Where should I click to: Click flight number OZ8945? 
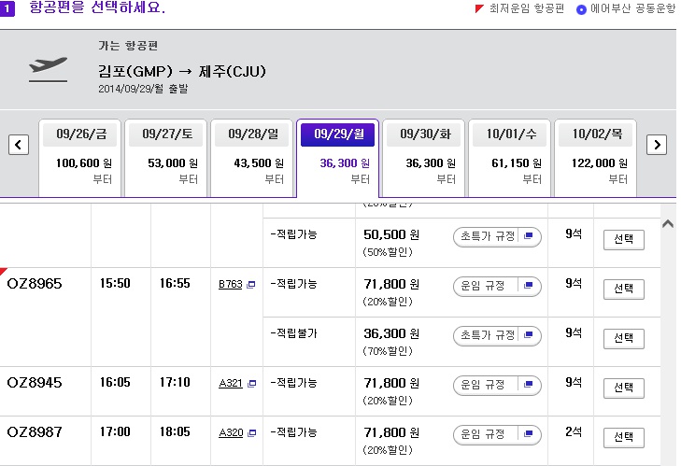(35, 383)
